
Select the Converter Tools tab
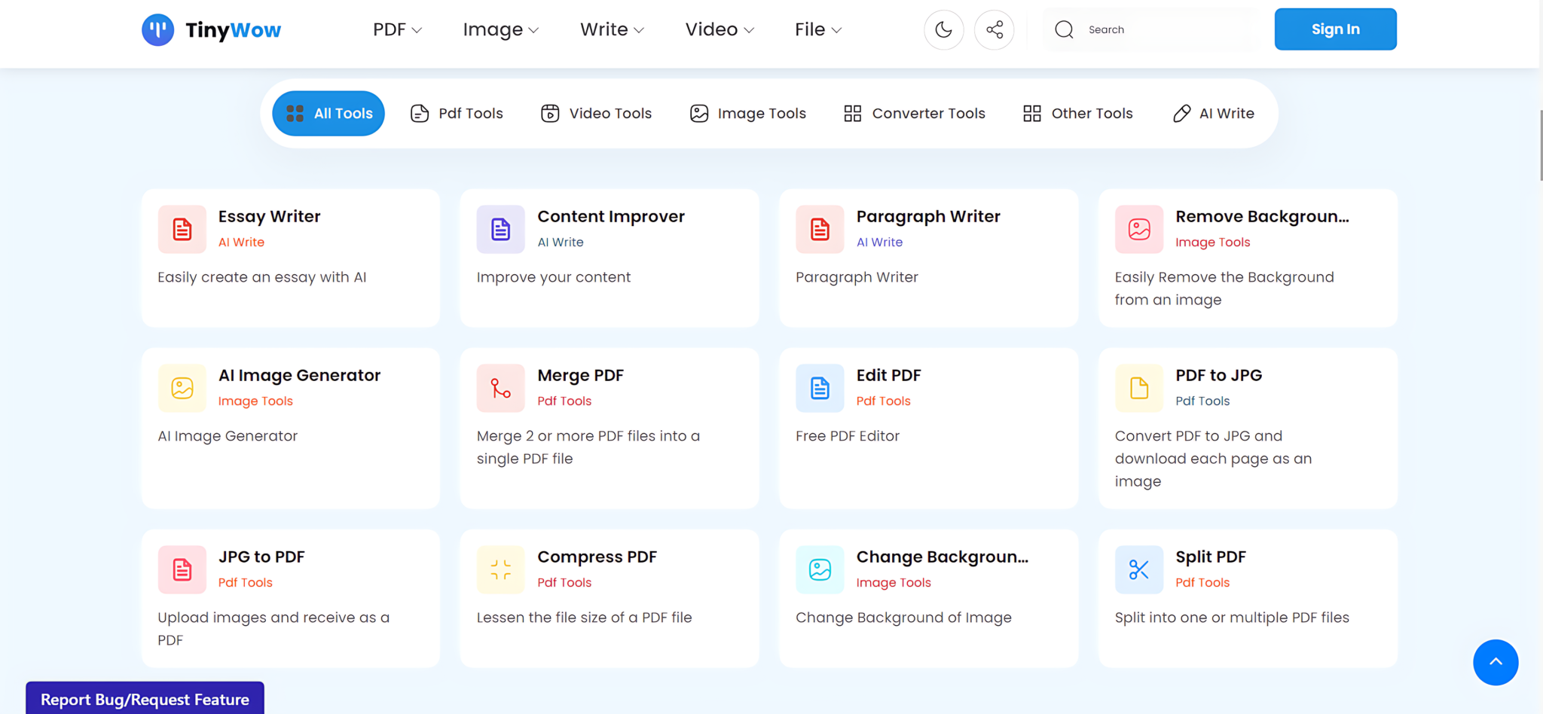914,114
